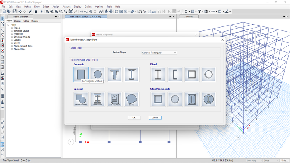
Task: Click the Run Analysis play icon
Action: pos(42,12)
